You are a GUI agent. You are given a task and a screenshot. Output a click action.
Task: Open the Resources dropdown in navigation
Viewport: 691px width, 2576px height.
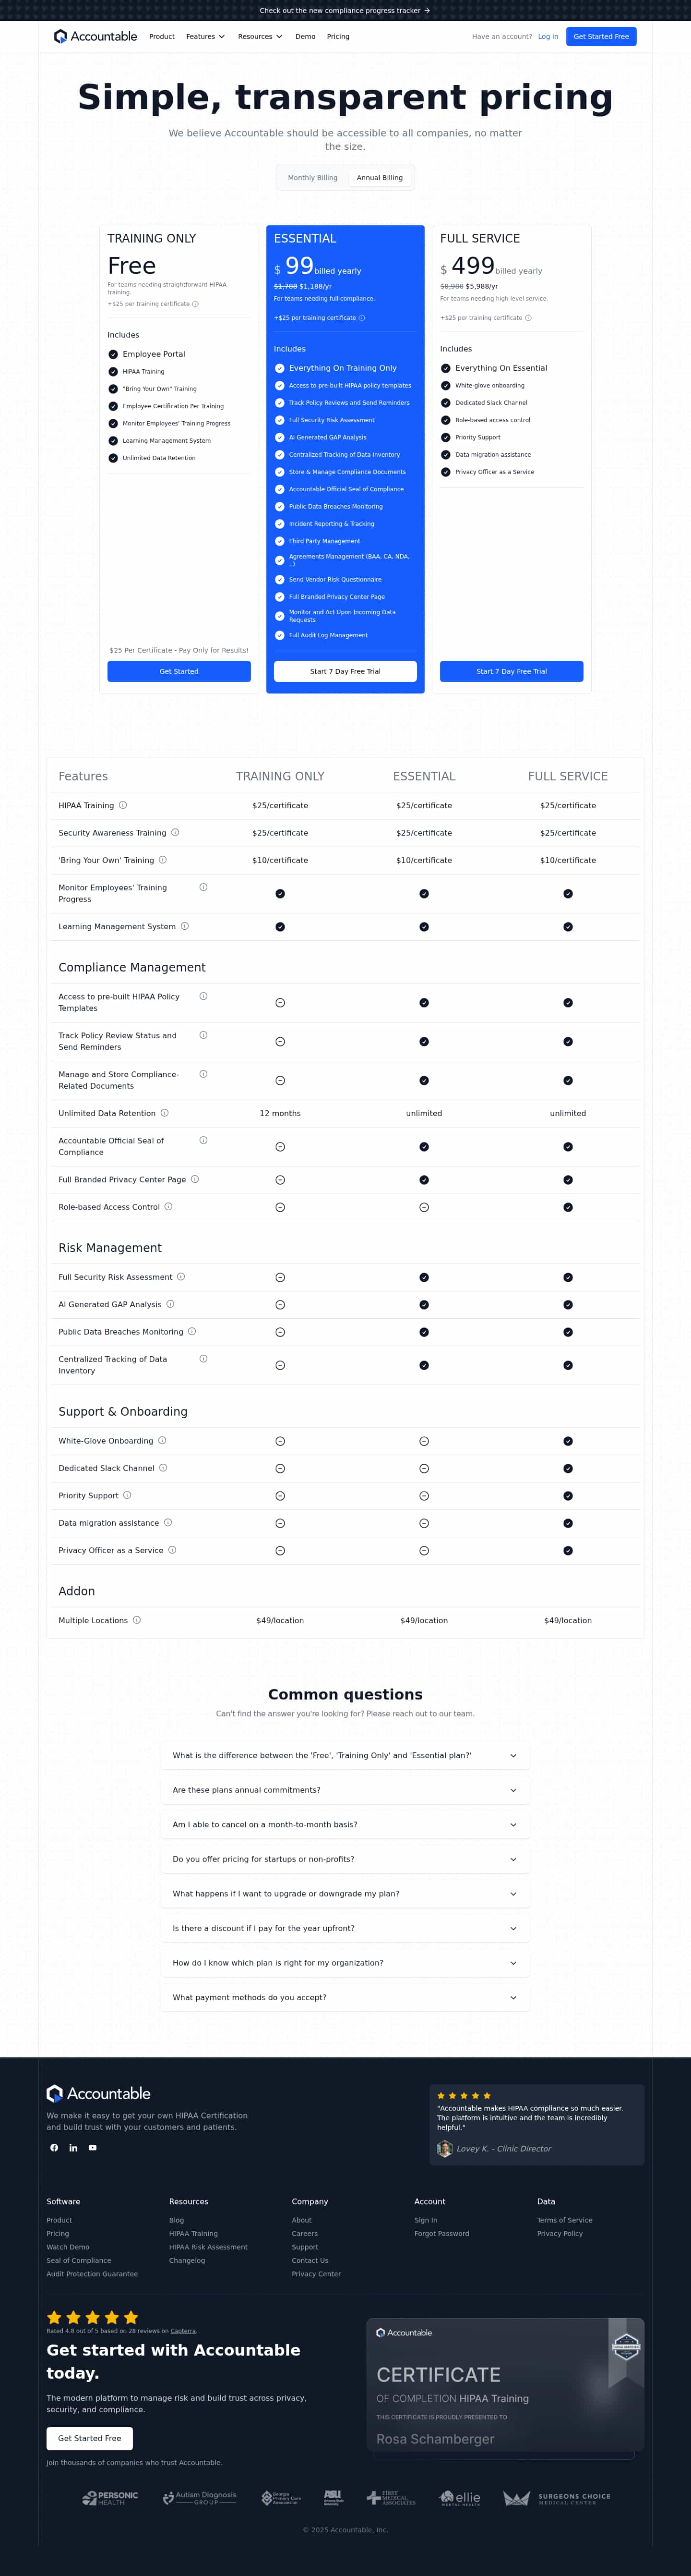point(260,37)
